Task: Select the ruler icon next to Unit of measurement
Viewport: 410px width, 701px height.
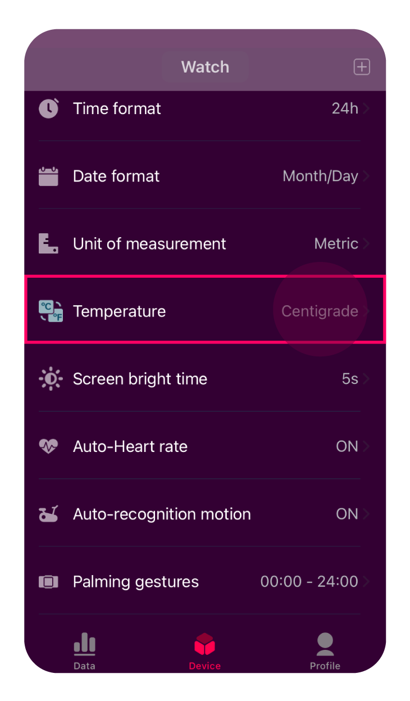Action: coord(48,243)
